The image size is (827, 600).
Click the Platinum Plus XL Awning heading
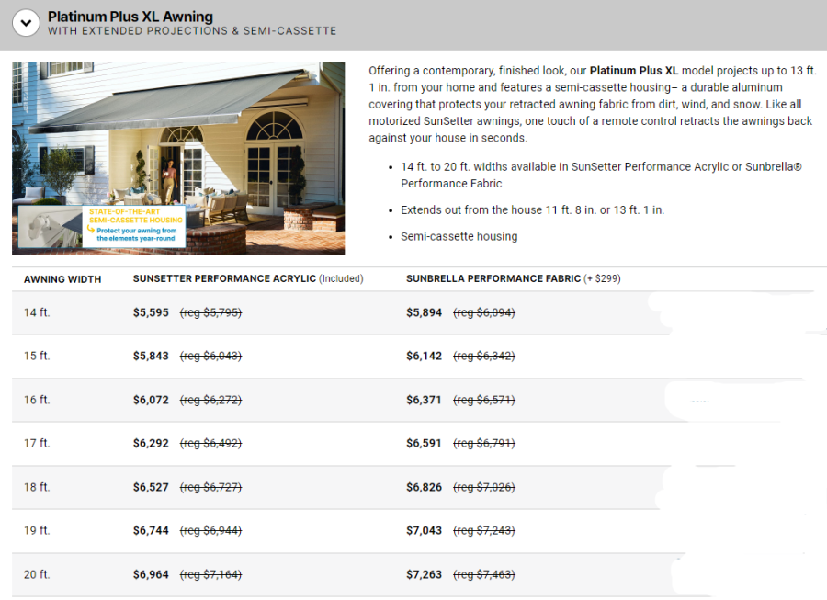130,17
